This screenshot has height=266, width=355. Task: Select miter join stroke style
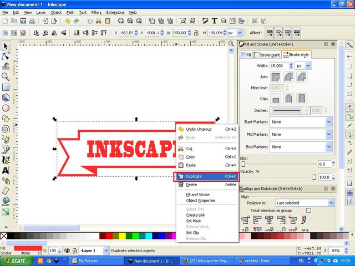pos(276,77)
